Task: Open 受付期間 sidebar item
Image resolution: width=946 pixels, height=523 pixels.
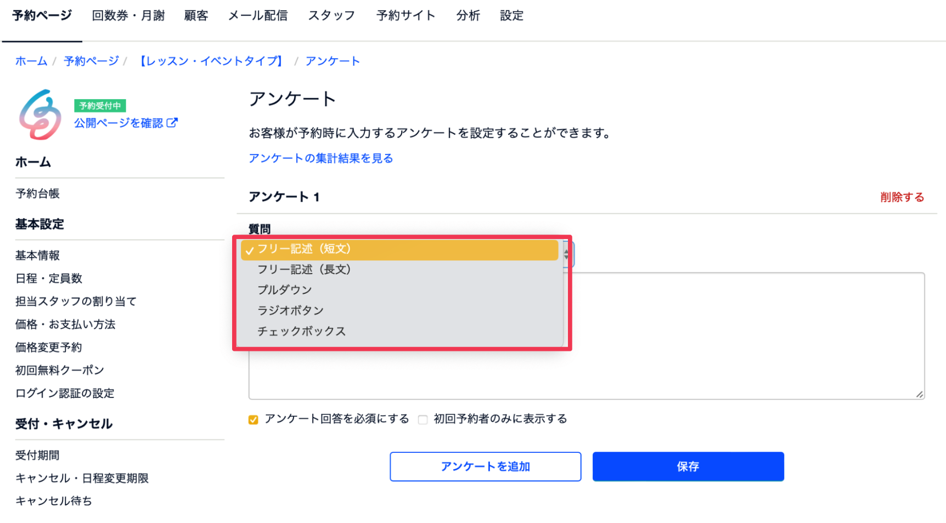Action: tap(37, 456)
